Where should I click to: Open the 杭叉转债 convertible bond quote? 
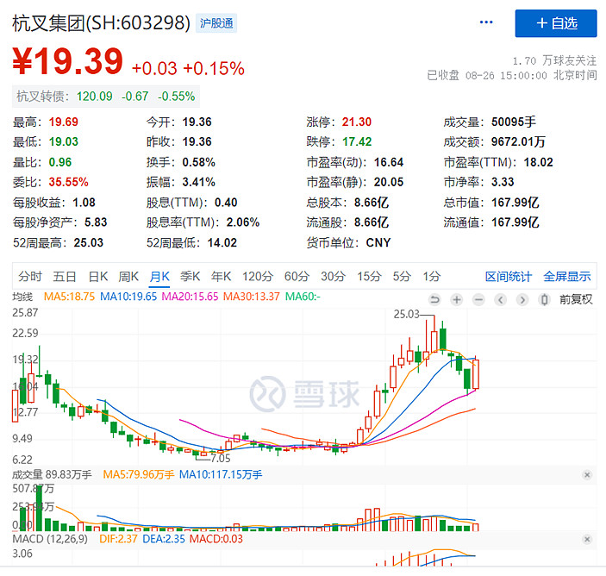coord(105,97)
